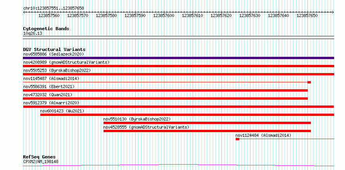Open the nsv5586391 (Ebert2021) label
345x170 pixels.
click(49, 87)
